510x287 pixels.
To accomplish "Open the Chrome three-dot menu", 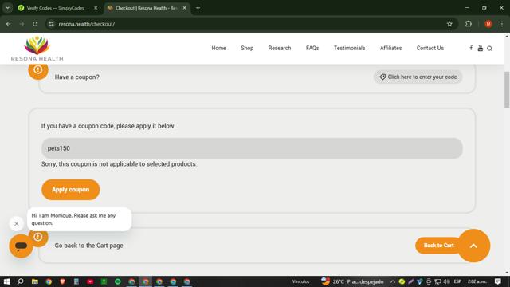I will coord(502,24).
